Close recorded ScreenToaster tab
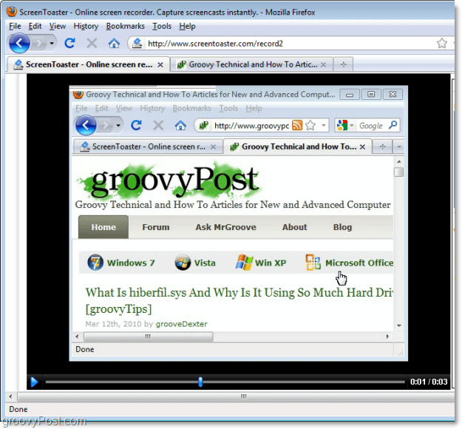 (x=213, y=147)
